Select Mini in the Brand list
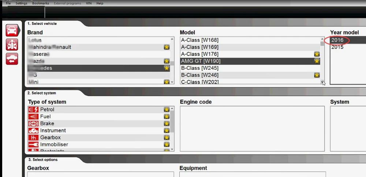 99,81
